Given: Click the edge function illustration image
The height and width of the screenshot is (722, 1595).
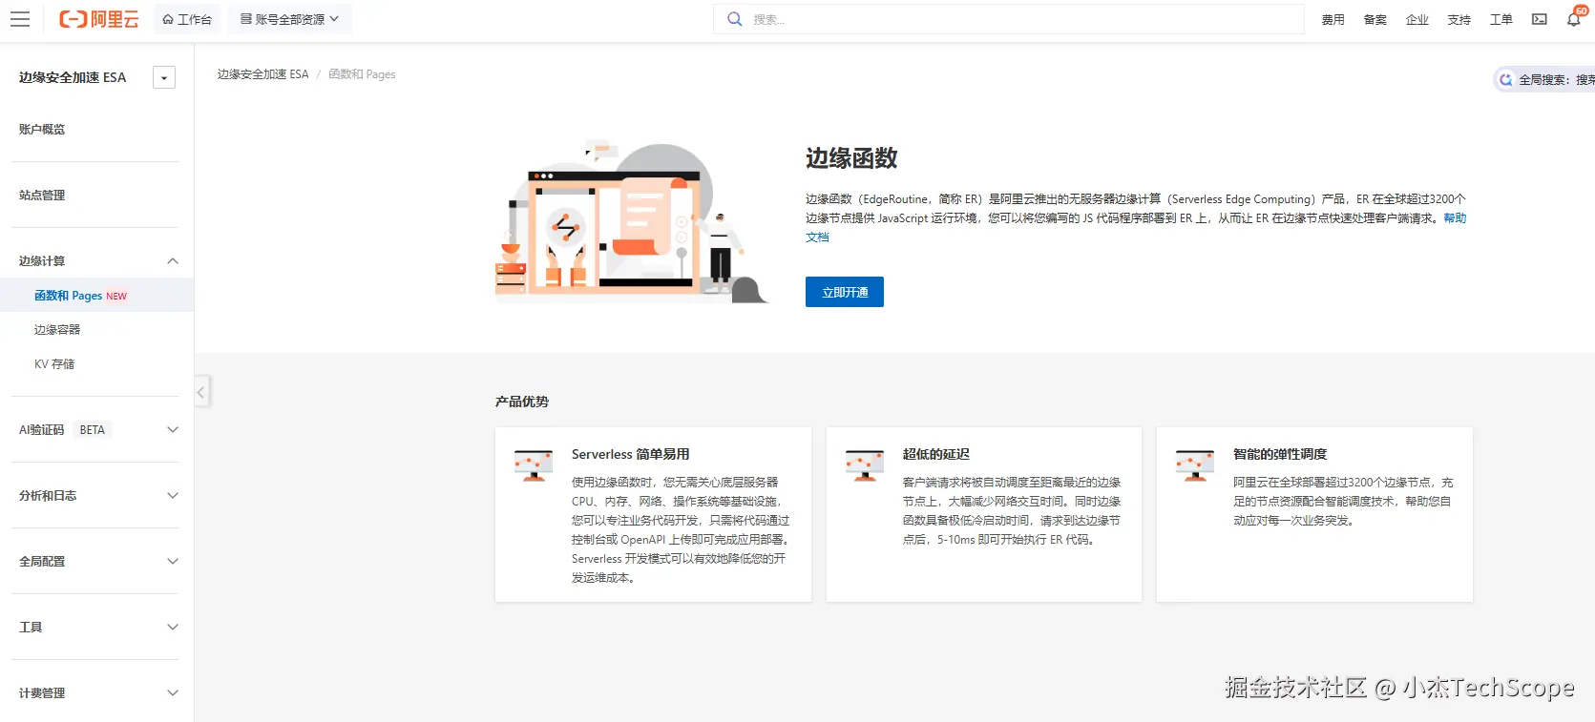Looking at the screenshot, I should point(632,222).
